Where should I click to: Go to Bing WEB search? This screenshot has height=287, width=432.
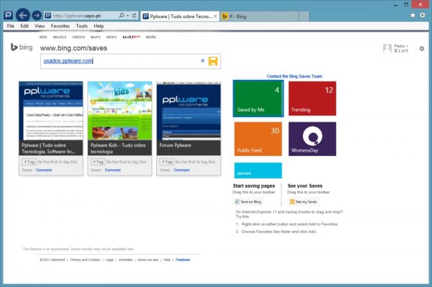43,37
